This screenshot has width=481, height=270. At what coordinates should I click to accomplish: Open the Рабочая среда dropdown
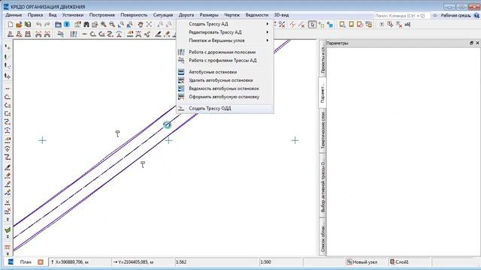(x=455, y=15)
